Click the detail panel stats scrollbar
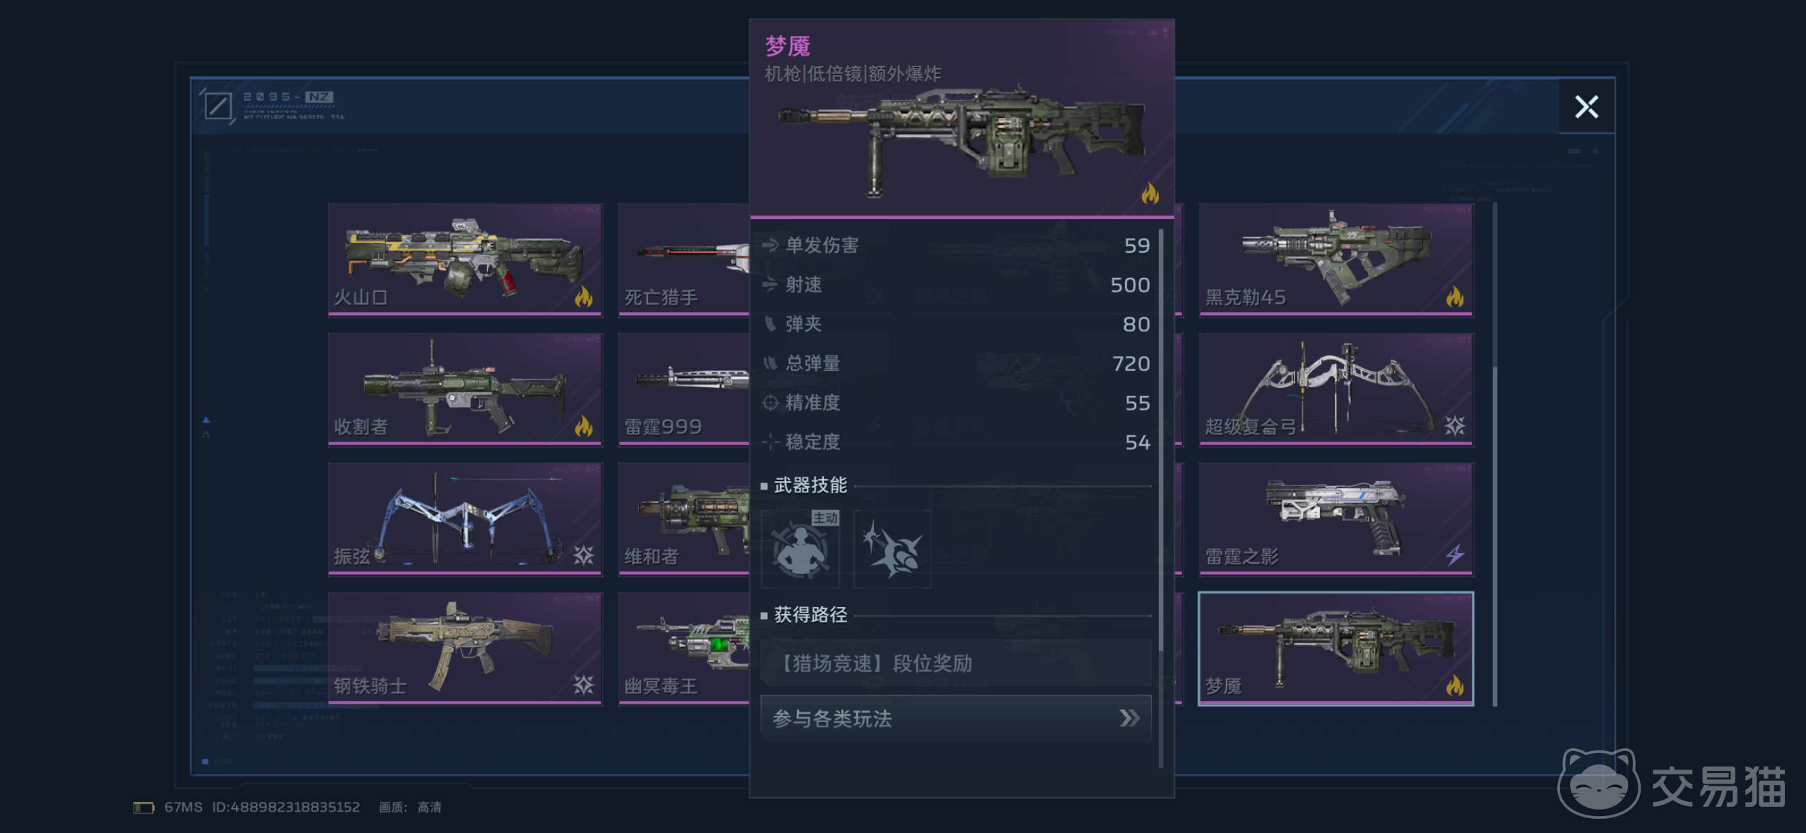Image resolution: width=1806 pixels, height=833 pixels. tap(1160, 498)
